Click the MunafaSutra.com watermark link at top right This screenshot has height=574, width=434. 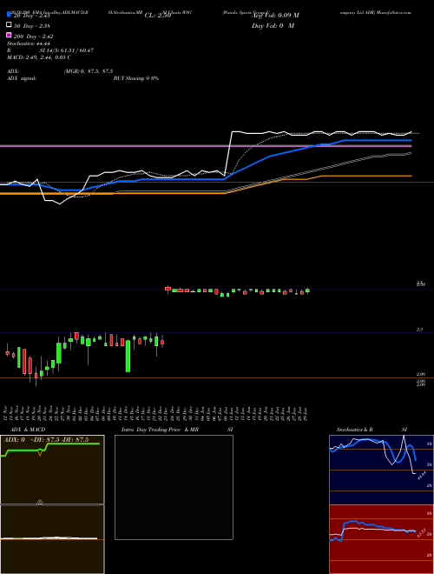pyautogui.click(x=394, y=12)
